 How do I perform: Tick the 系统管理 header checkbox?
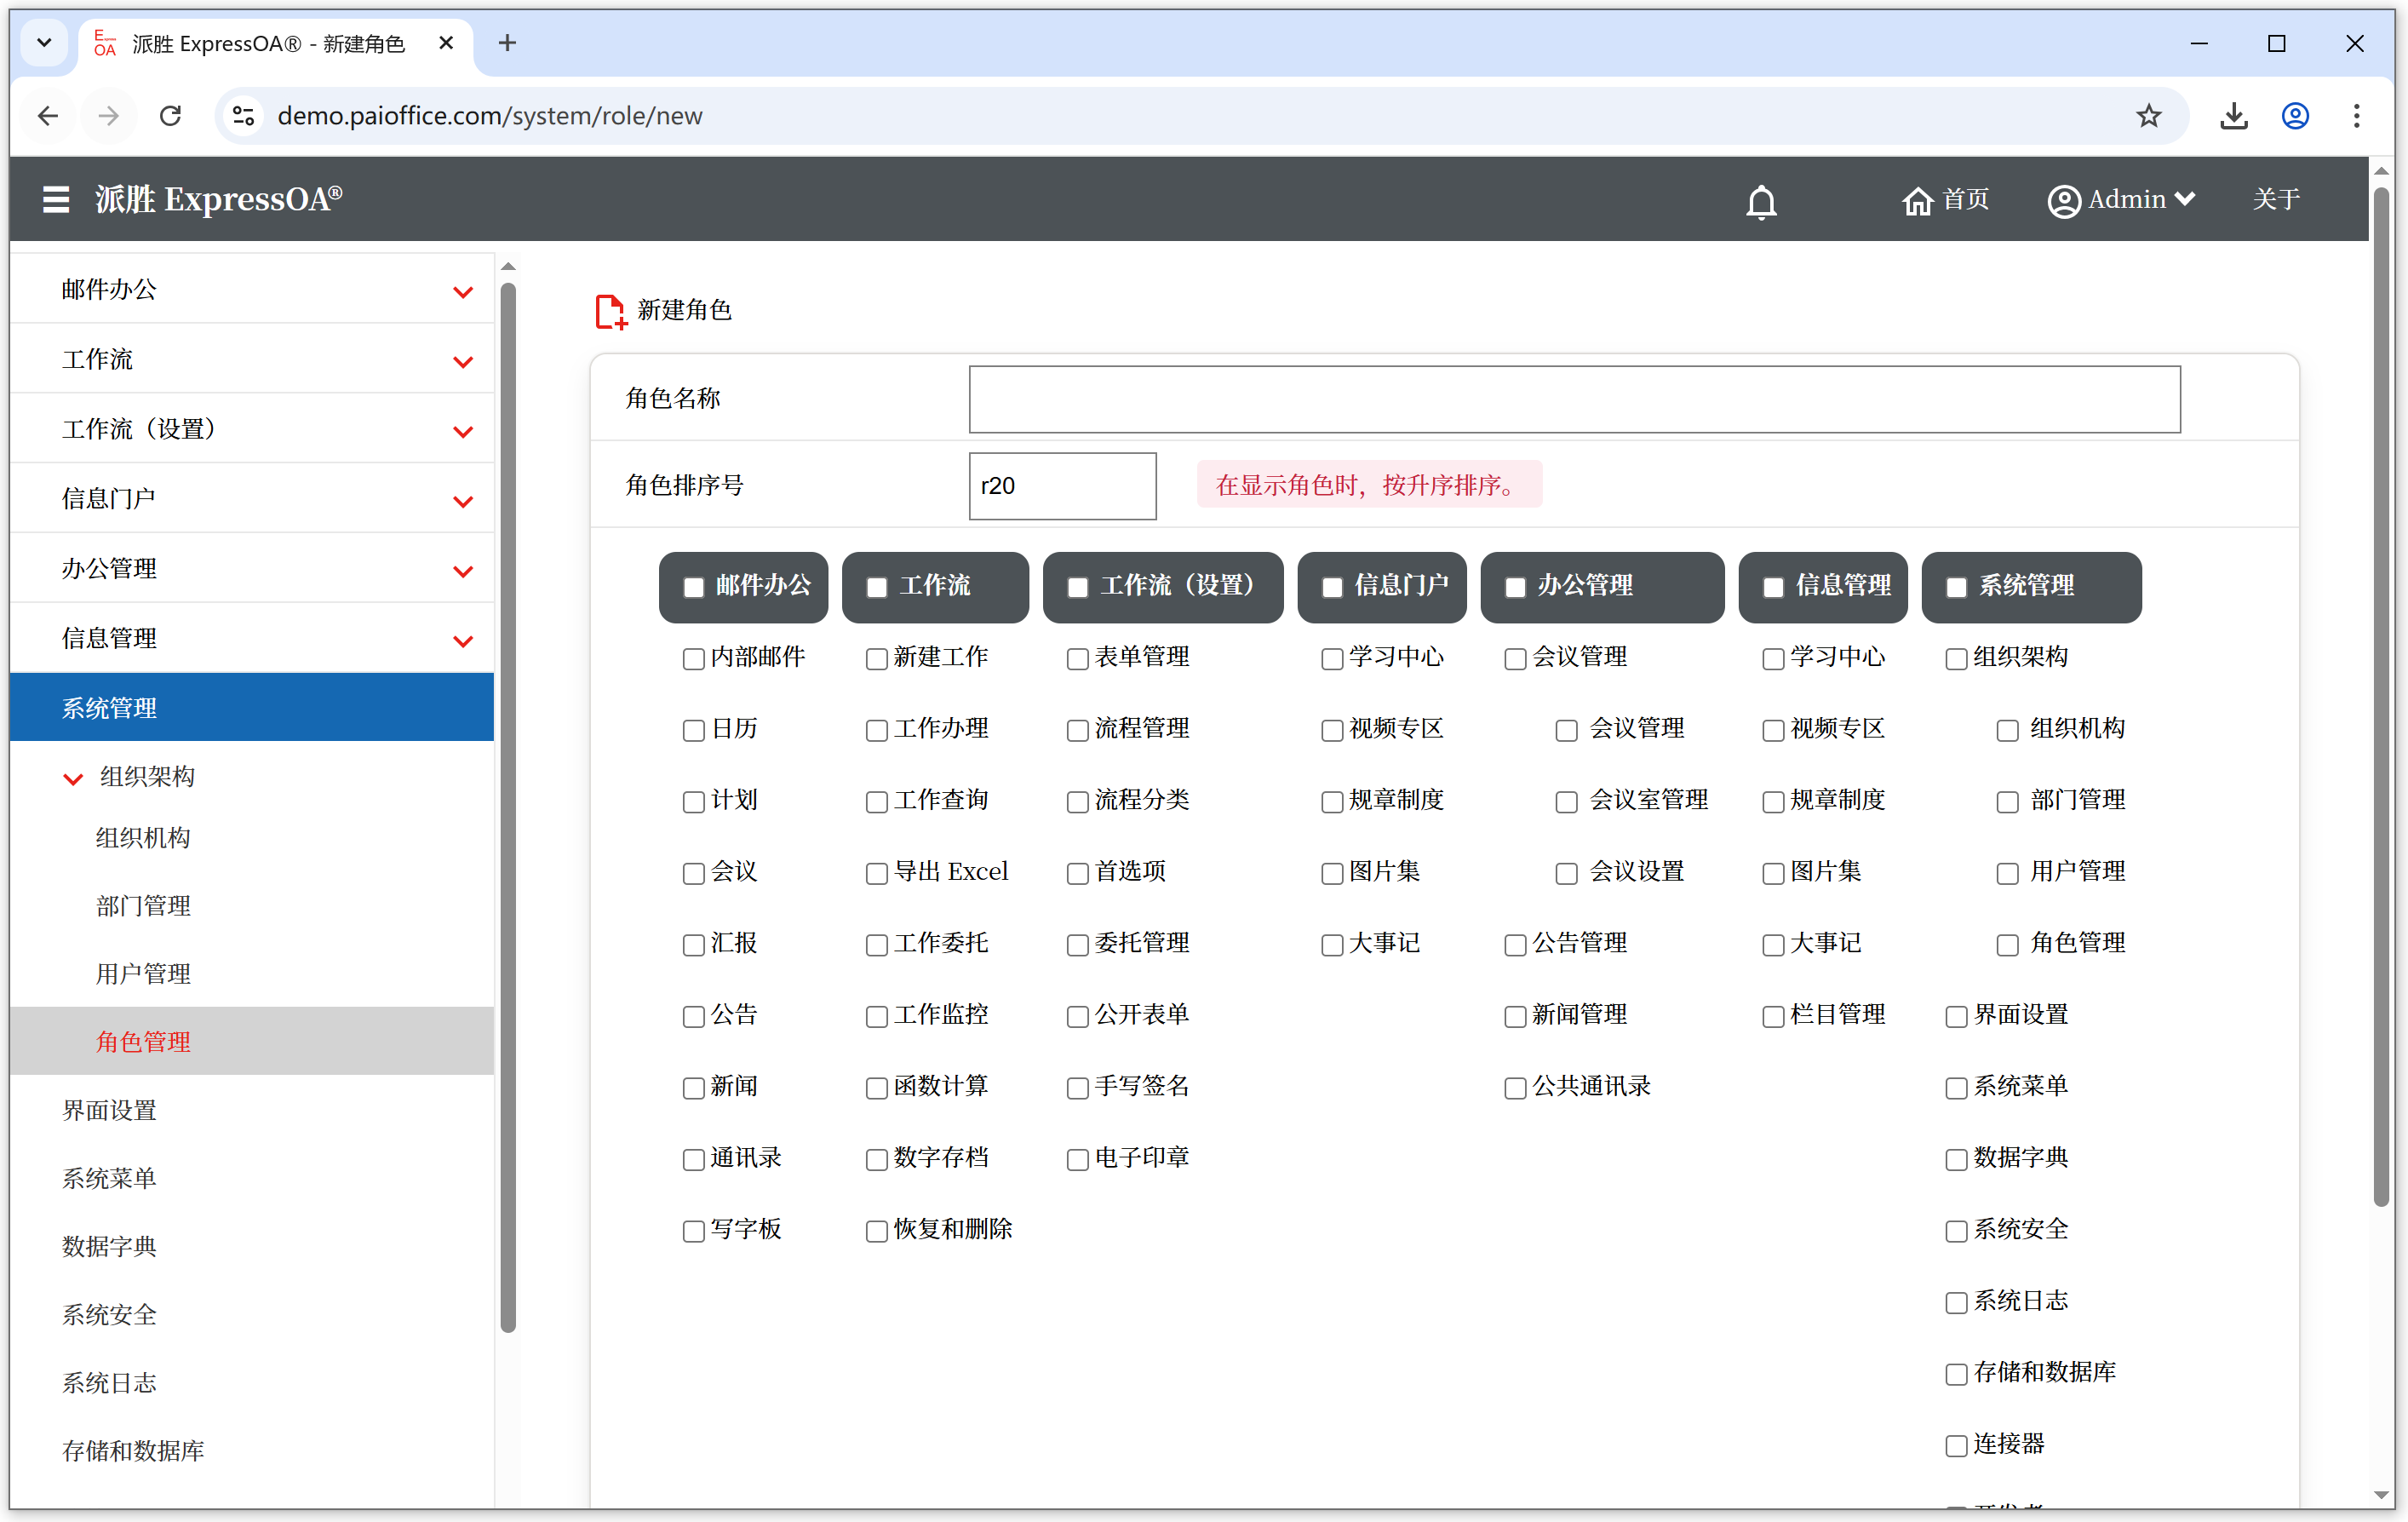1956,588
